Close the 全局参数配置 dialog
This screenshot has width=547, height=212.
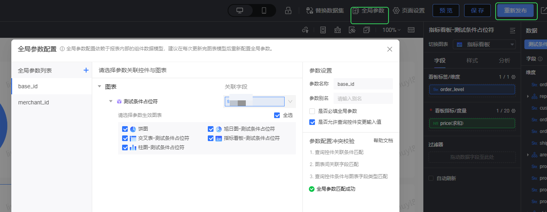(390, 49)
